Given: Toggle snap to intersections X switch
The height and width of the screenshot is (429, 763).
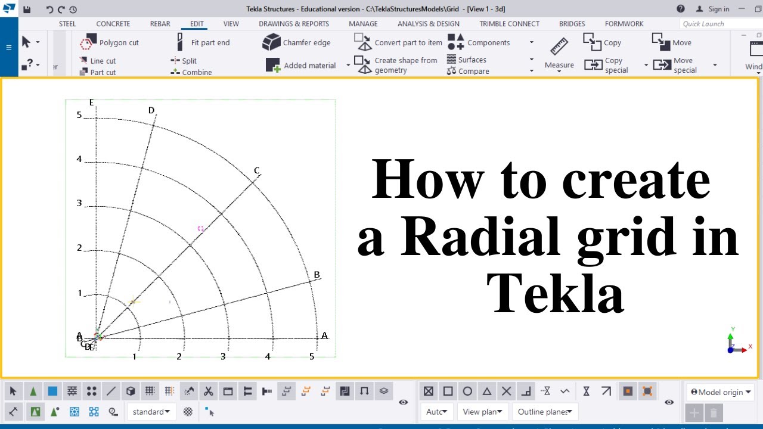Looking at the screenshot, I should coord(507,391).
